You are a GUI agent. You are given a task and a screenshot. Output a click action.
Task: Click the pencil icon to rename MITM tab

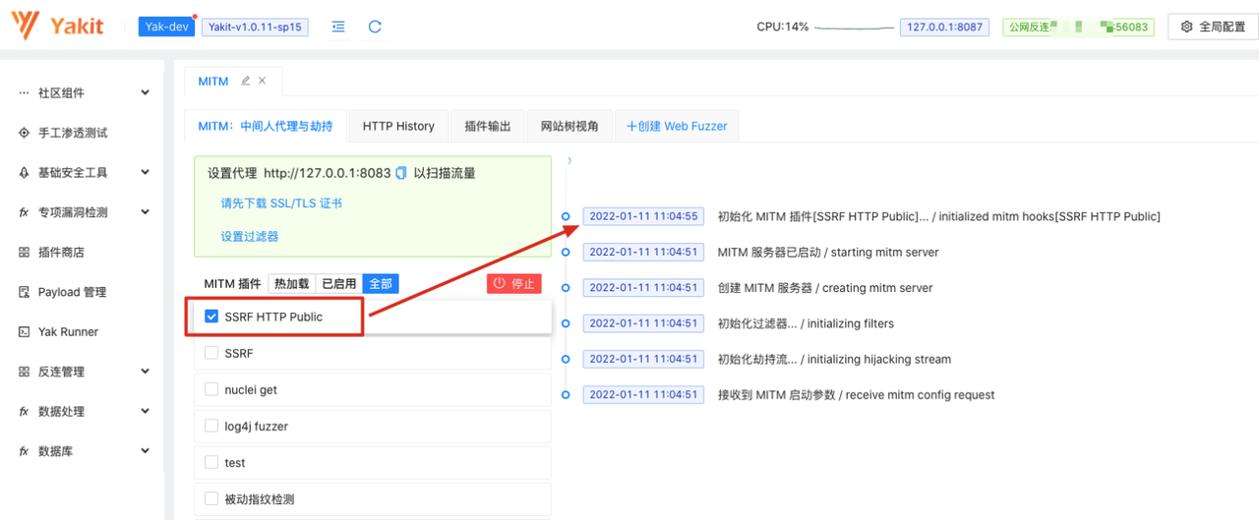(245, 81)
